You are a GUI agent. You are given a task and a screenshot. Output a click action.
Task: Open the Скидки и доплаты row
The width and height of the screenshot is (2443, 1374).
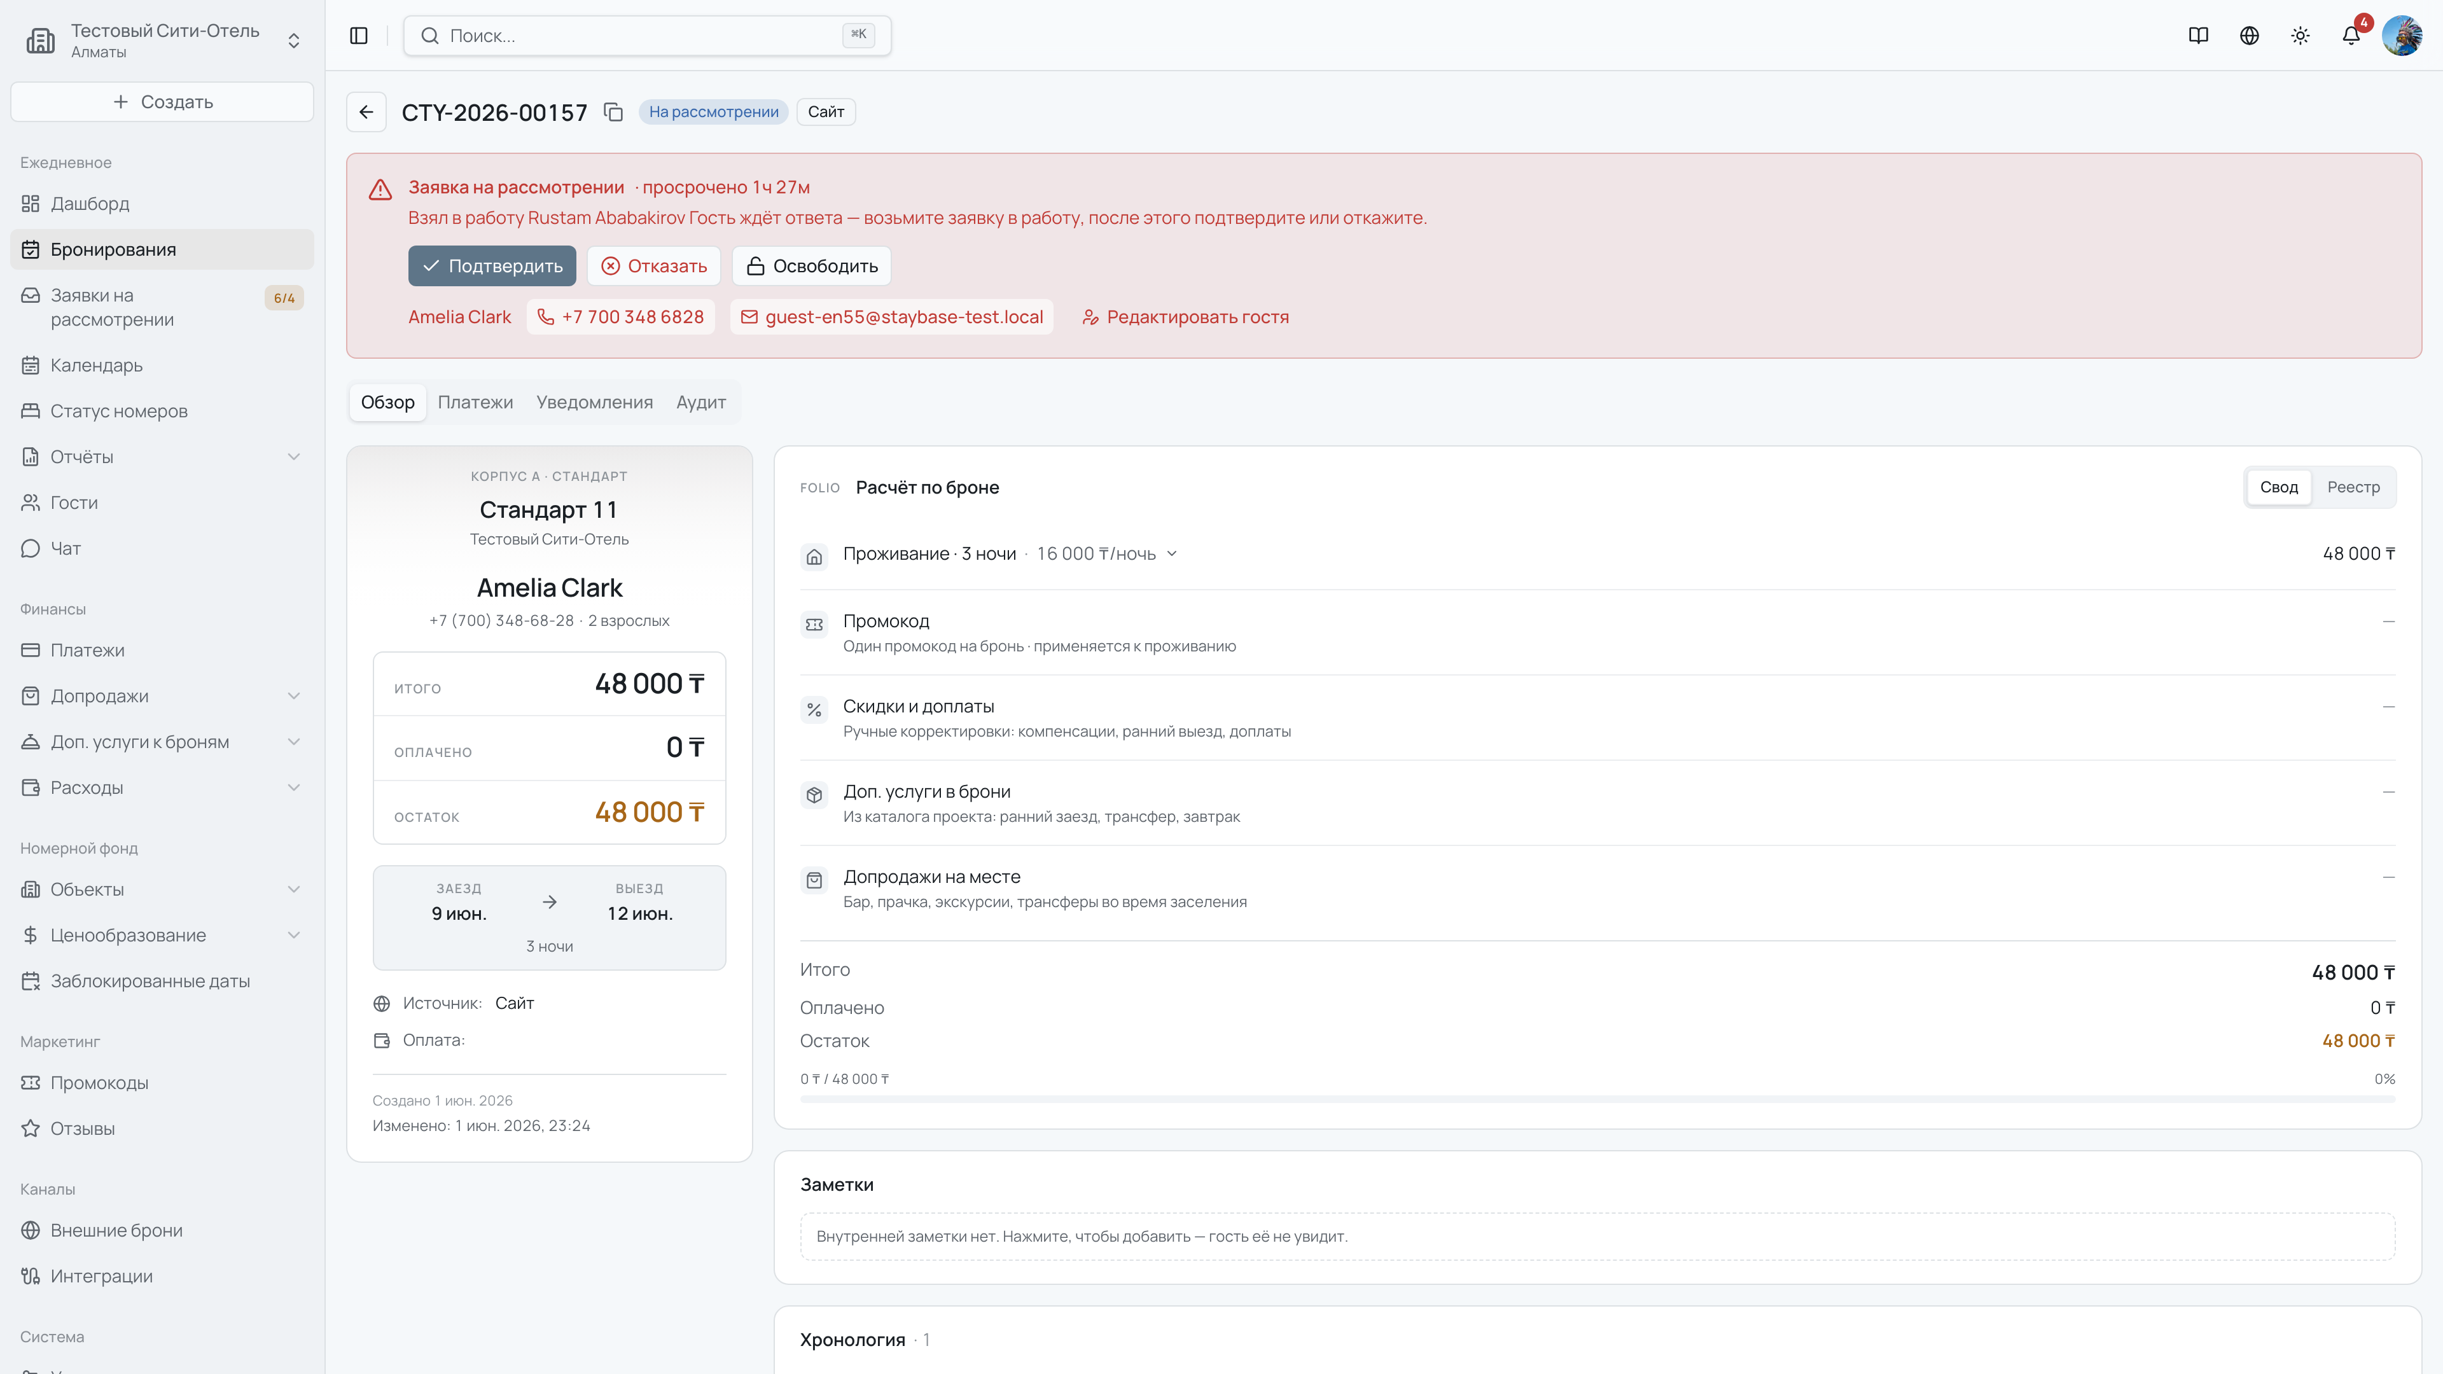pyautogui.click(x=1597, y=718)
